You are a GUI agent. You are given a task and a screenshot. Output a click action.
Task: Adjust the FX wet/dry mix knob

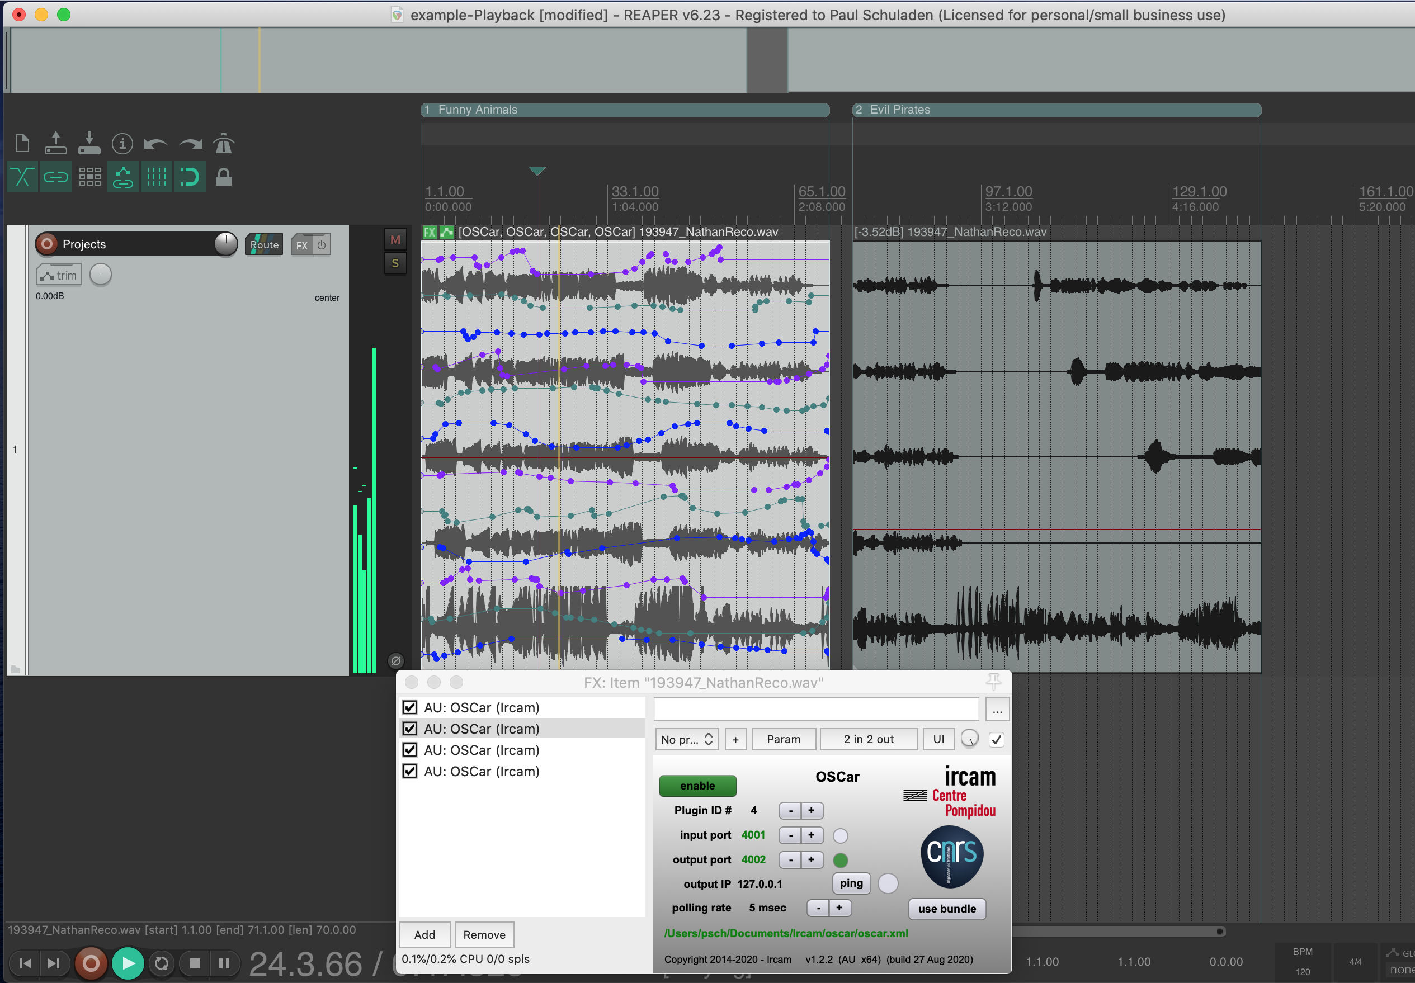(x=970, y=739)
